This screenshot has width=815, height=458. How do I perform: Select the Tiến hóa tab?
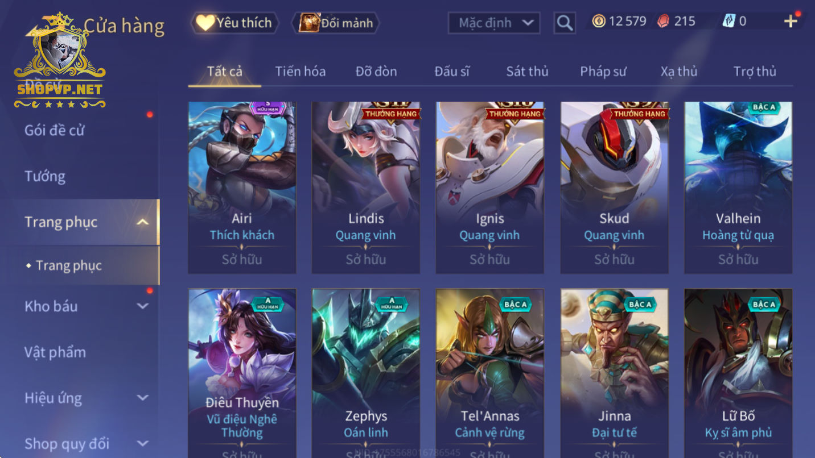(300, 72)
